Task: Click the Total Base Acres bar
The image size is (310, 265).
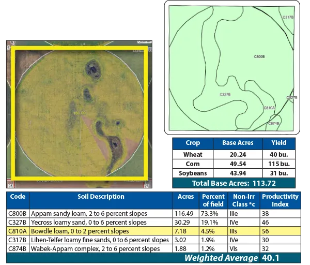Action: tap(233, 183)
